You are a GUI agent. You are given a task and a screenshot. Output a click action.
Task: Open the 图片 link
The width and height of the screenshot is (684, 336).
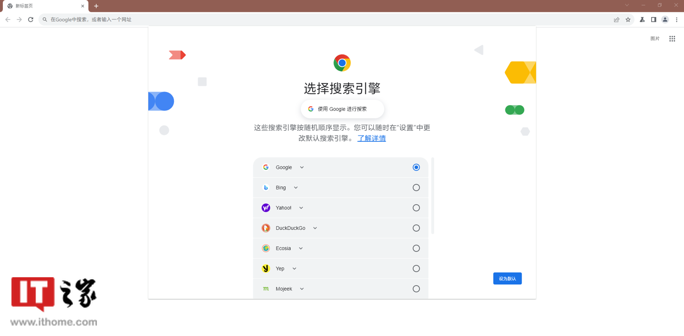(x=655, y=39)
